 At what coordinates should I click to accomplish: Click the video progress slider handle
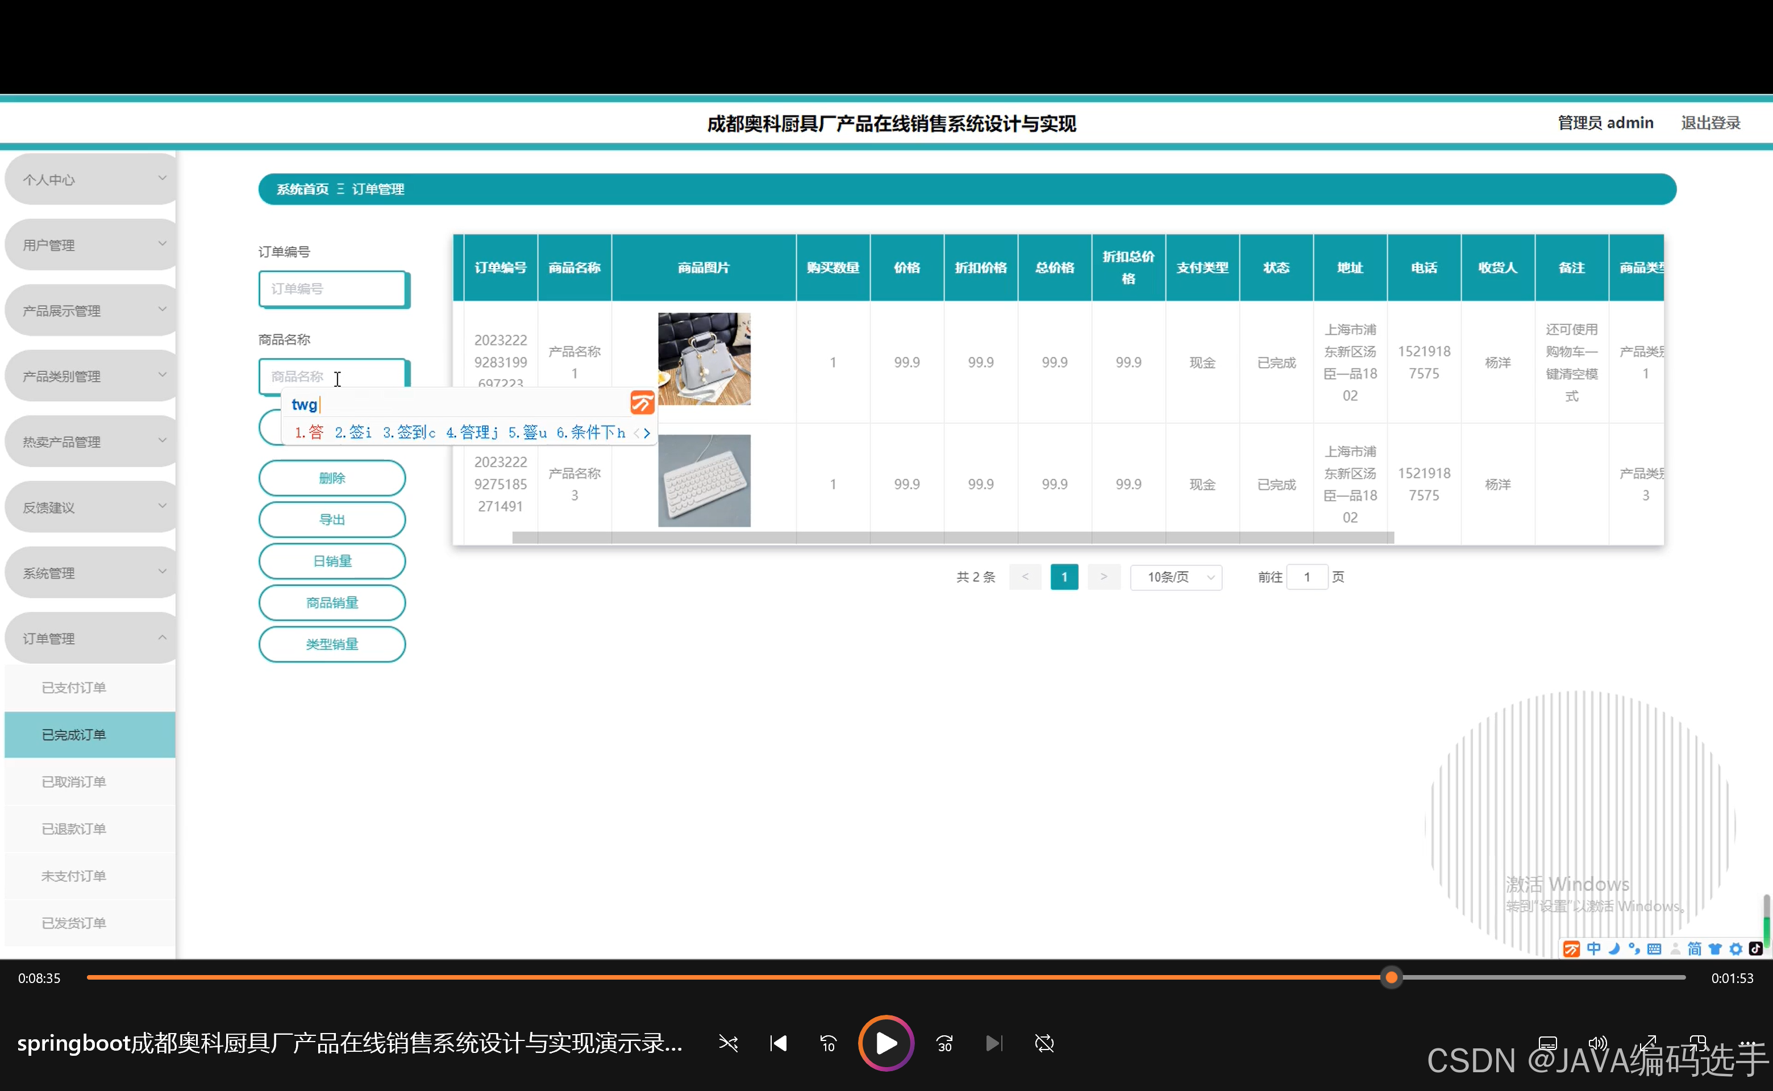1391,978
